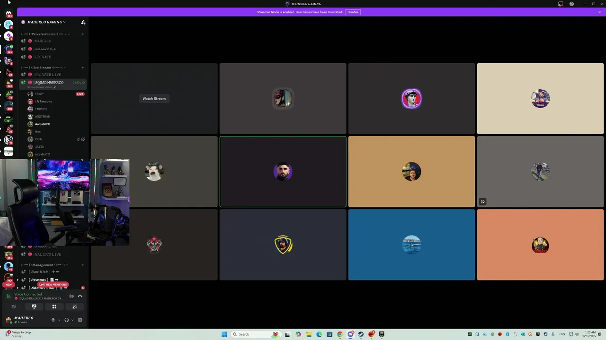
Task: Open the Ban-Kick text channel
Action: (x=53, y=272)
